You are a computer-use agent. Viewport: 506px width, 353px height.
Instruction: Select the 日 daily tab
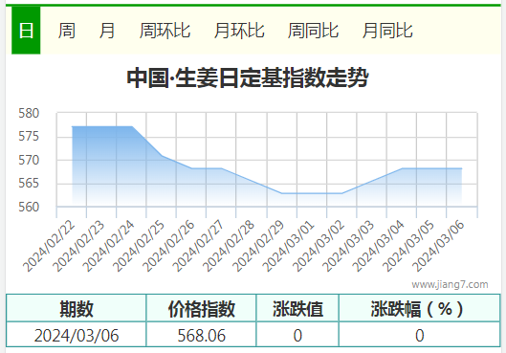26,31
